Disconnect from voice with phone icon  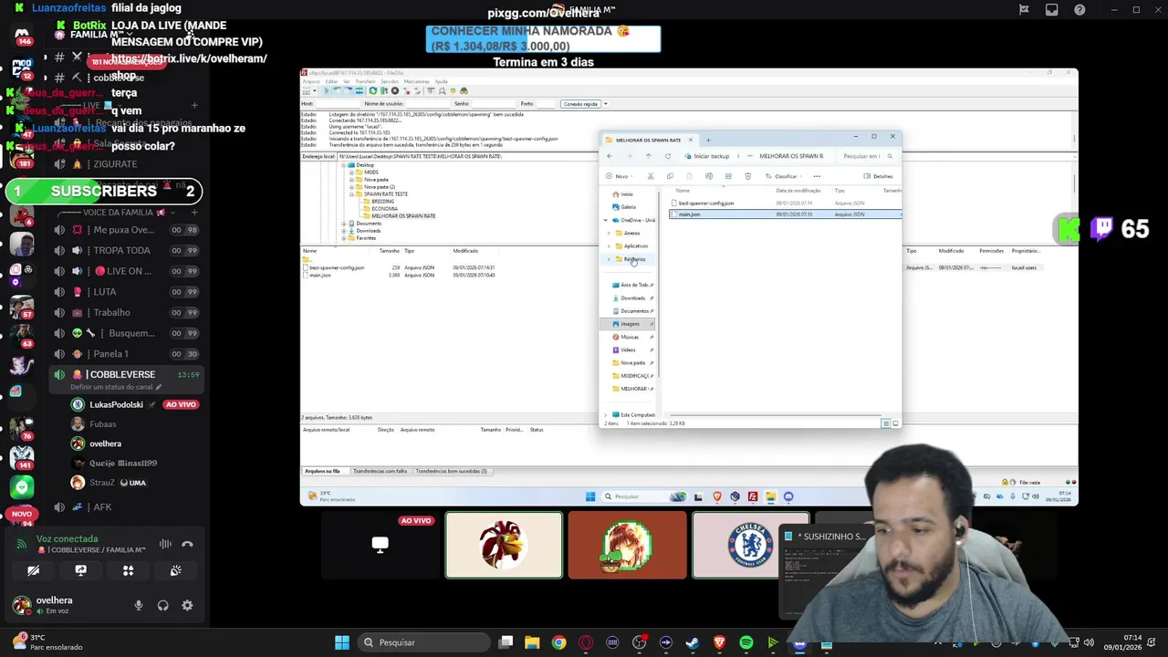pyautogui.click(x=187, y=544)
